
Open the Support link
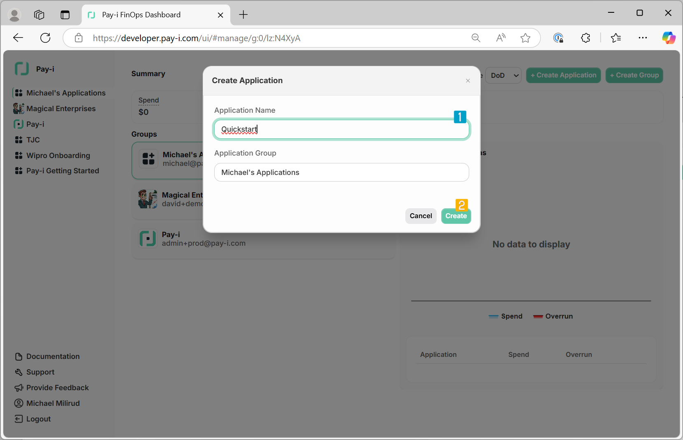click(35, 372)
